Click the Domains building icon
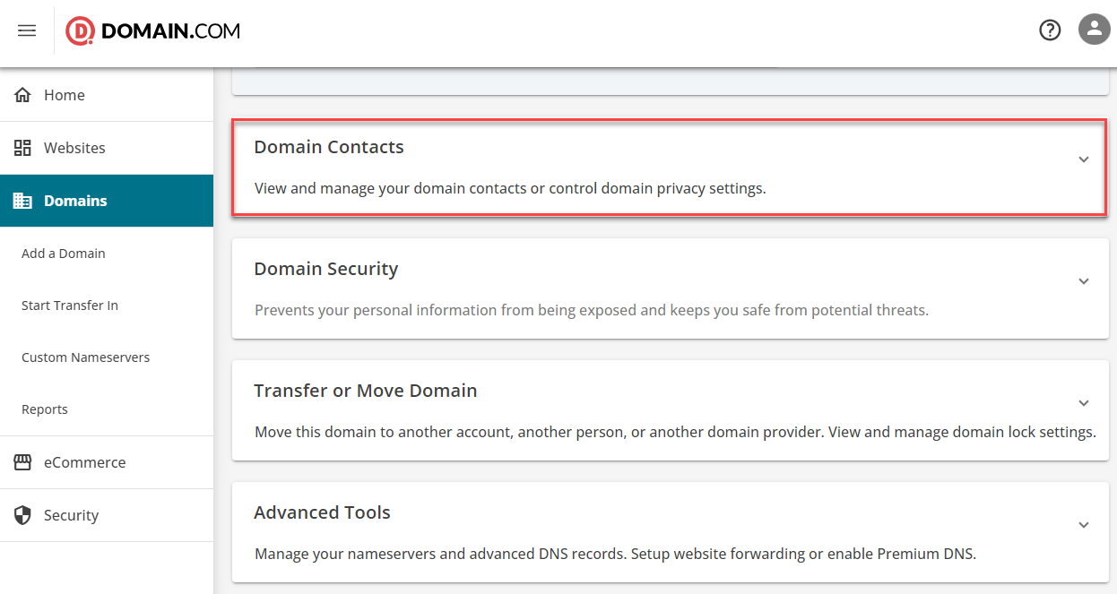This screenshot has height=594, width=1117. [x=22, y=201]
